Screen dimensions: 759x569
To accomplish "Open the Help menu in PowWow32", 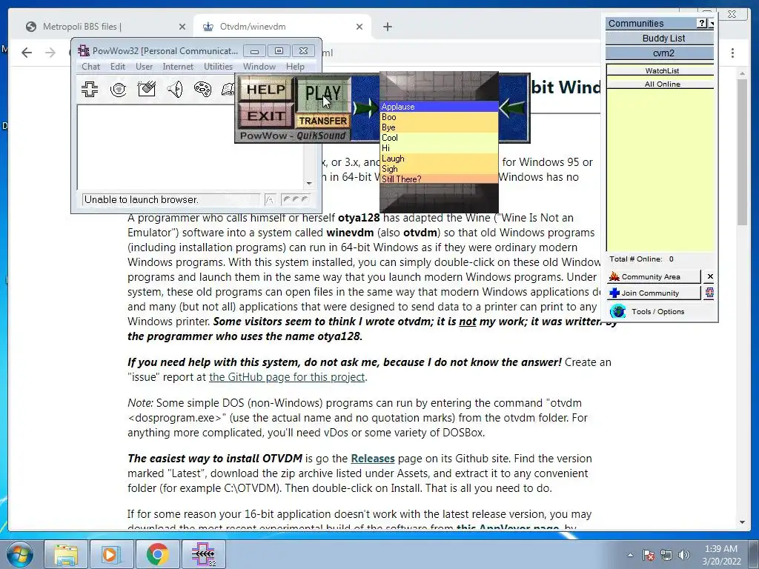I will tap(295, 66).
